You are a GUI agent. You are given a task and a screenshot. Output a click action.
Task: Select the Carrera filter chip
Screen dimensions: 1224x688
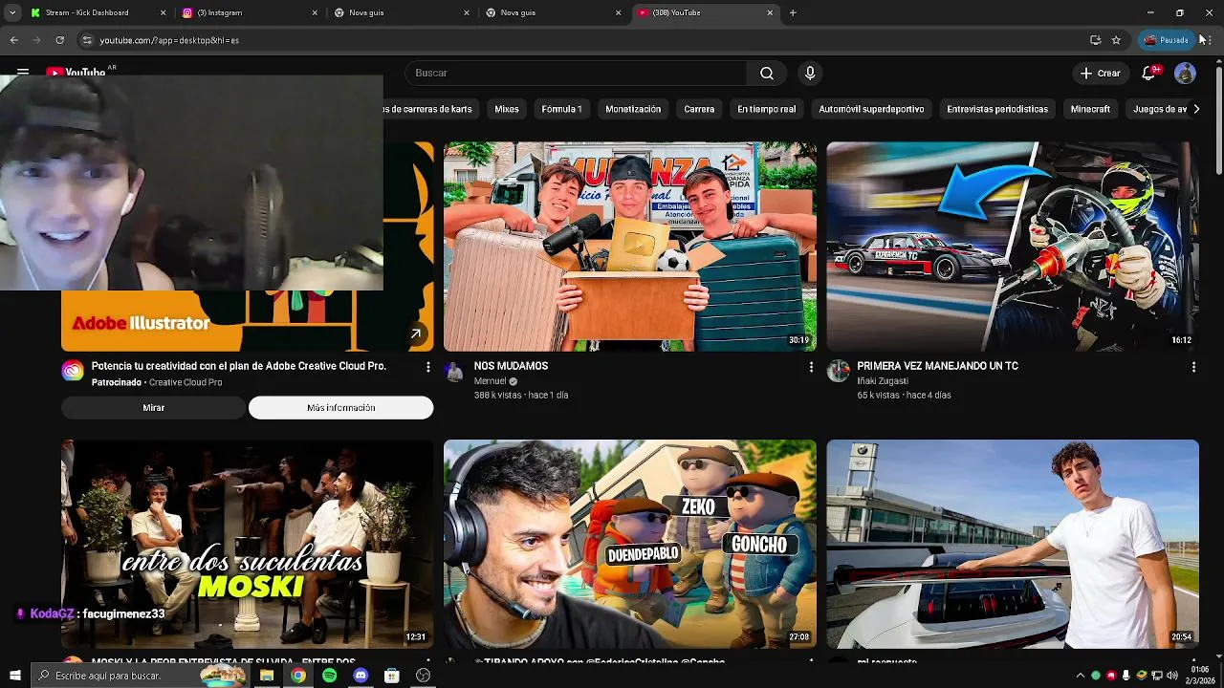[699, 109]
